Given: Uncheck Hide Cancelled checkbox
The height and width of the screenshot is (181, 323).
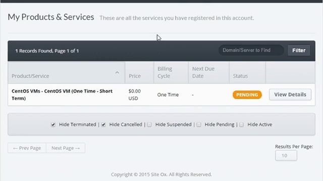Looking at the screenshot, I should pos(103,125).
